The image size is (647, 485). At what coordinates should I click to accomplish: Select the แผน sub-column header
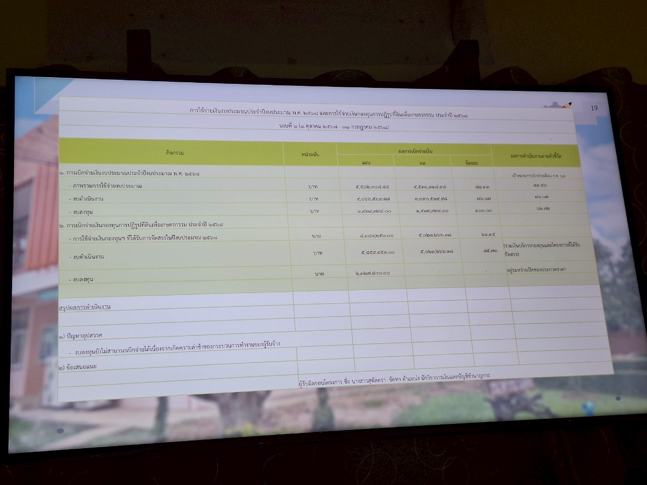click(366, 162)
